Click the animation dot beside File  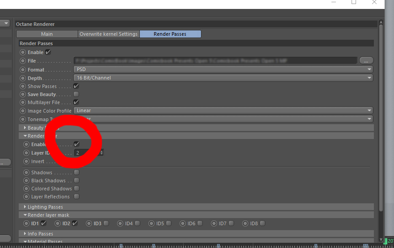tap(23, 61)
